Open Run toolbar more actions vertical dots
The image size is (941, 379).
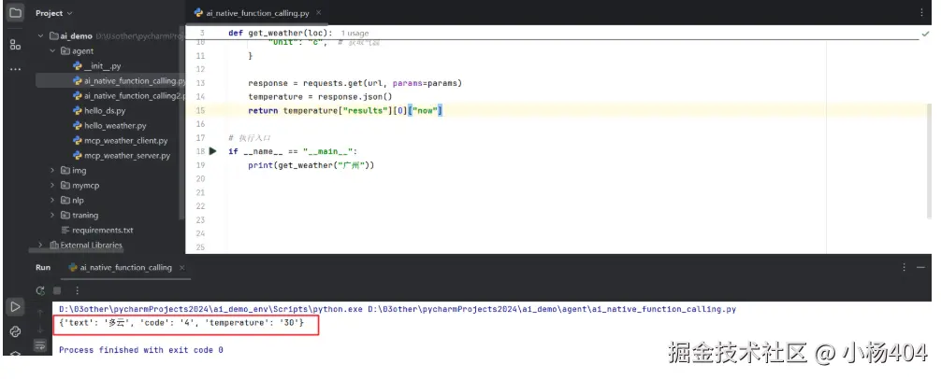point(77,291)
